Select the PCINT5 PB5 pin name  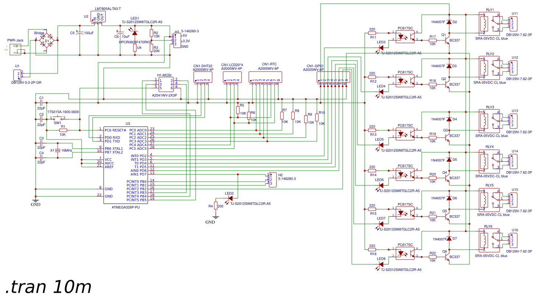136,200
